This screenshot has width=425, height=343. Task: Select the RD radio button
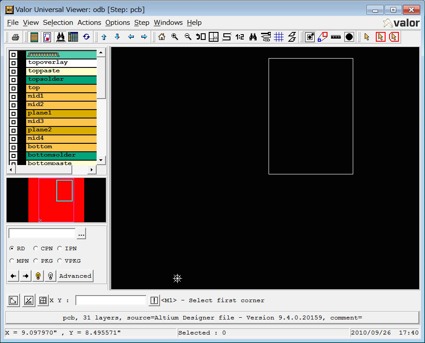tap(12, 248)
